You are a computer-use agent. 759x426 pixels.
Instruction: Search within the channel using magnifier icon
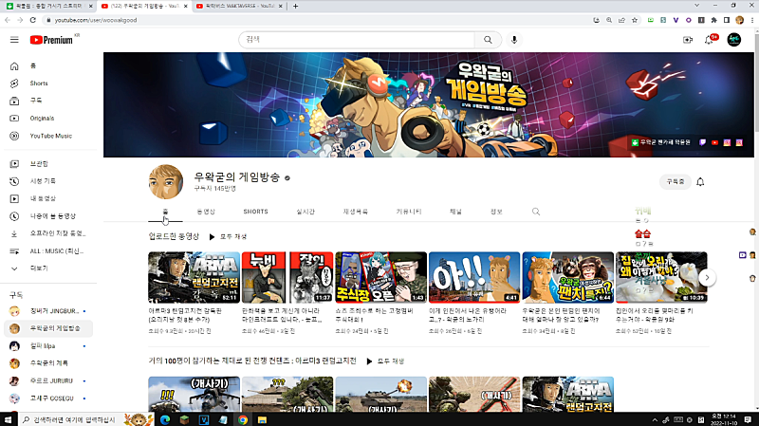pyautogui.click(x=536, y=212)
